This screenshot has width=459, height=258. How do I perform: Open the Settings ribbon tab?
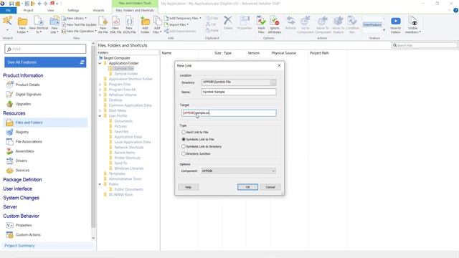click(73, 10)
